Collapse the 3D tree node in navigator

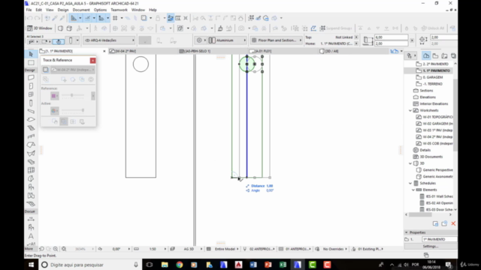coord(410,163)
